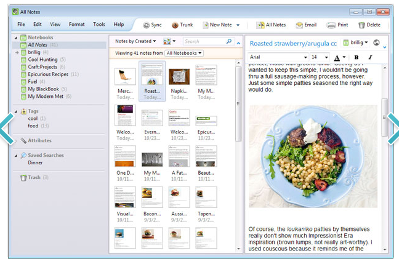Expand note info chevron under globe
This screenshot has width=399, height=264.
point(384,47)
